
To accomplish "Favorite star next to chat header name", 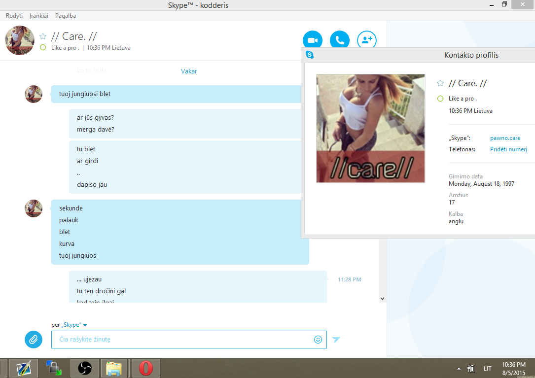I will (43, 36).
